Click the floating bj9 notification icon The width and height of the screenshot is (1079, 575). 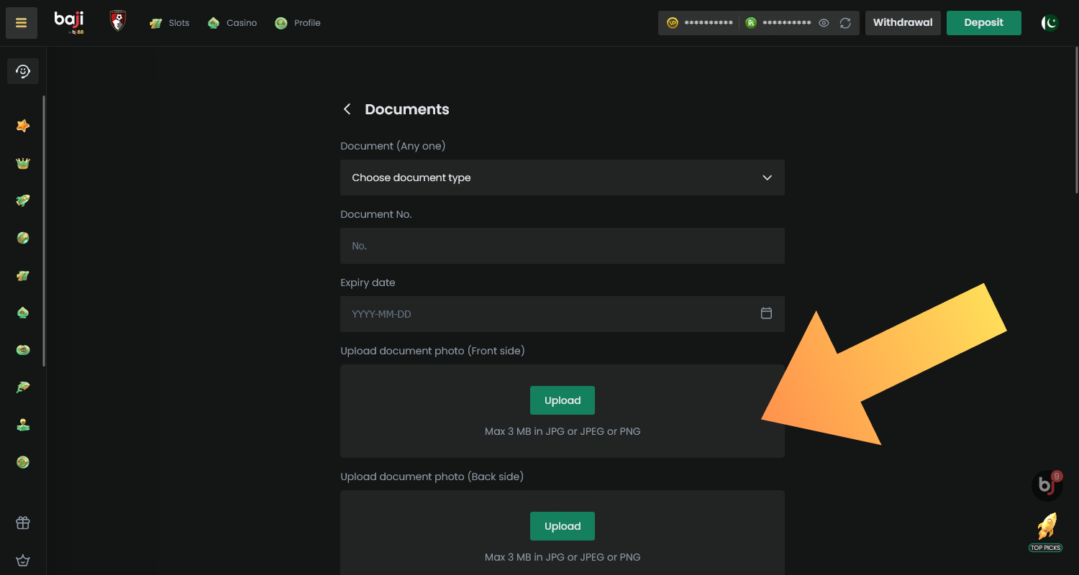pos(1047,485)
